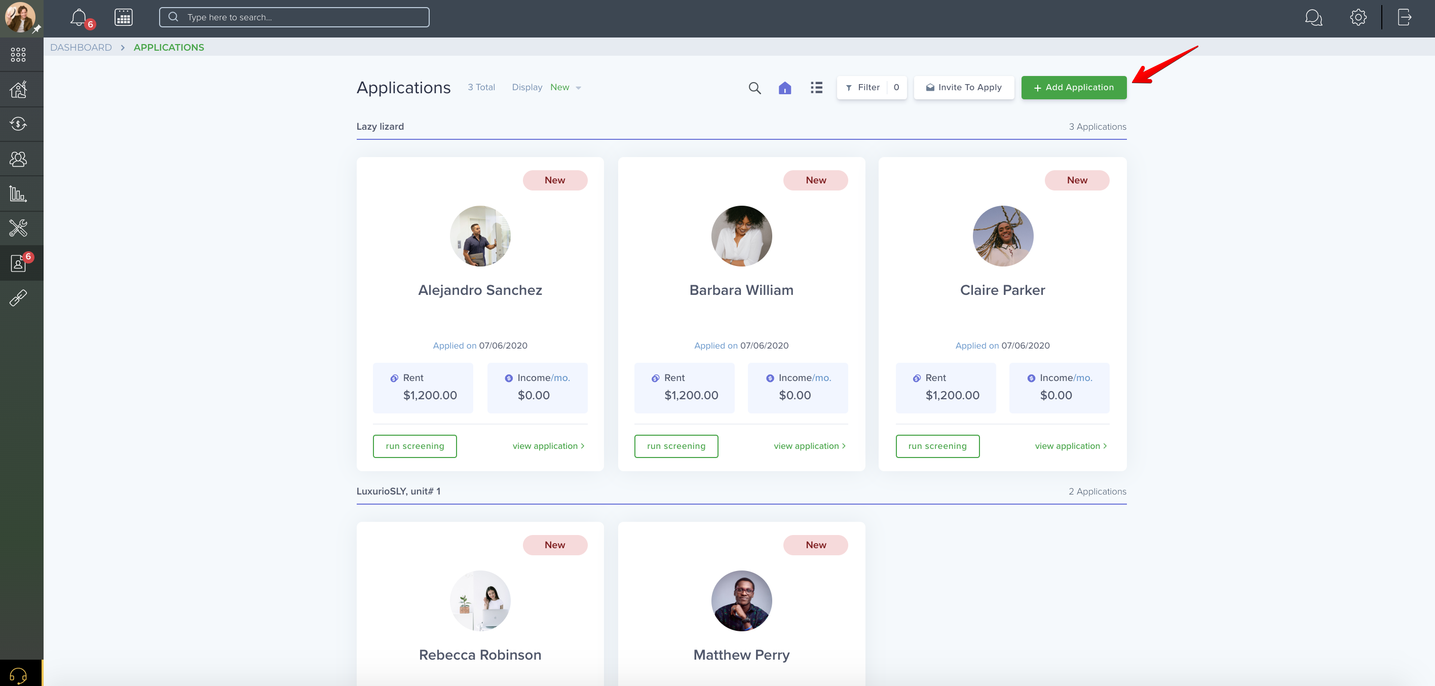Open the notifications bell
1435x686 pixels.
79,18
